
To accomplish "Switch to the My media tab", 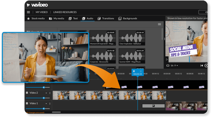I will 57,18.
